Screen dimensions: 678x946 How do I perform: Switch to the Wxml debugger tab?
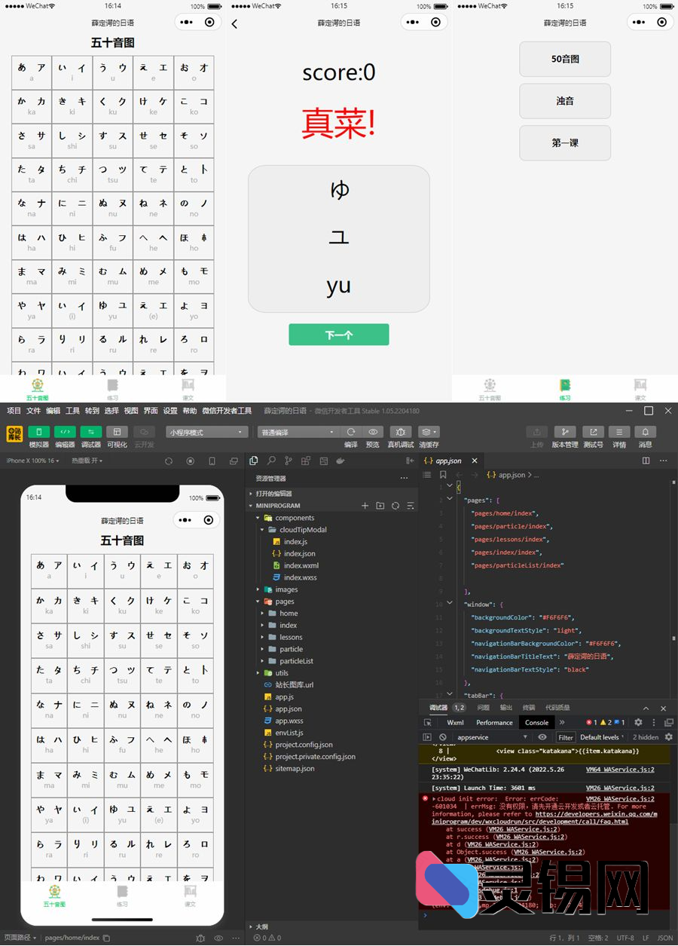pos(455,722)
